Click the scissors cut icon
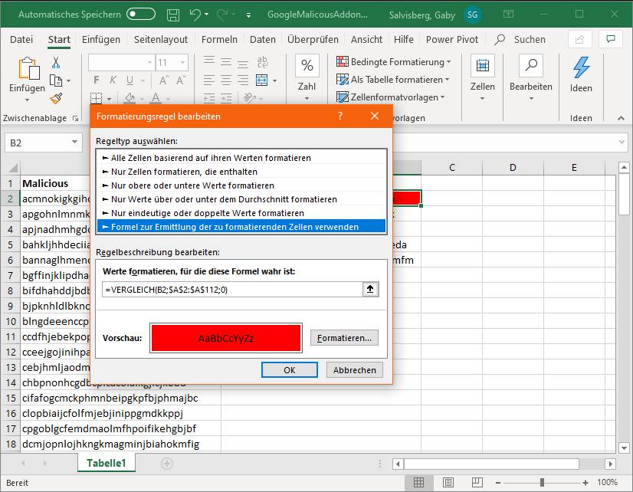 (x=56, y=63)
